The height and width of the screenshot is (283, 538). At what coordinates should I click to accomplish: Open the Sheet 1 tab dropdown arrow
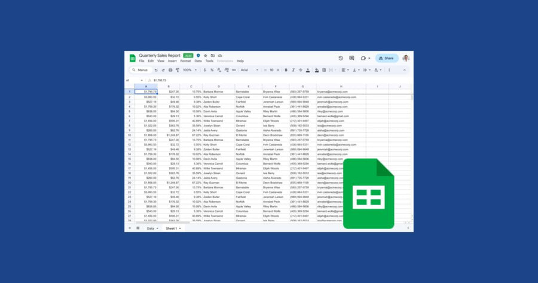[180, 229]
